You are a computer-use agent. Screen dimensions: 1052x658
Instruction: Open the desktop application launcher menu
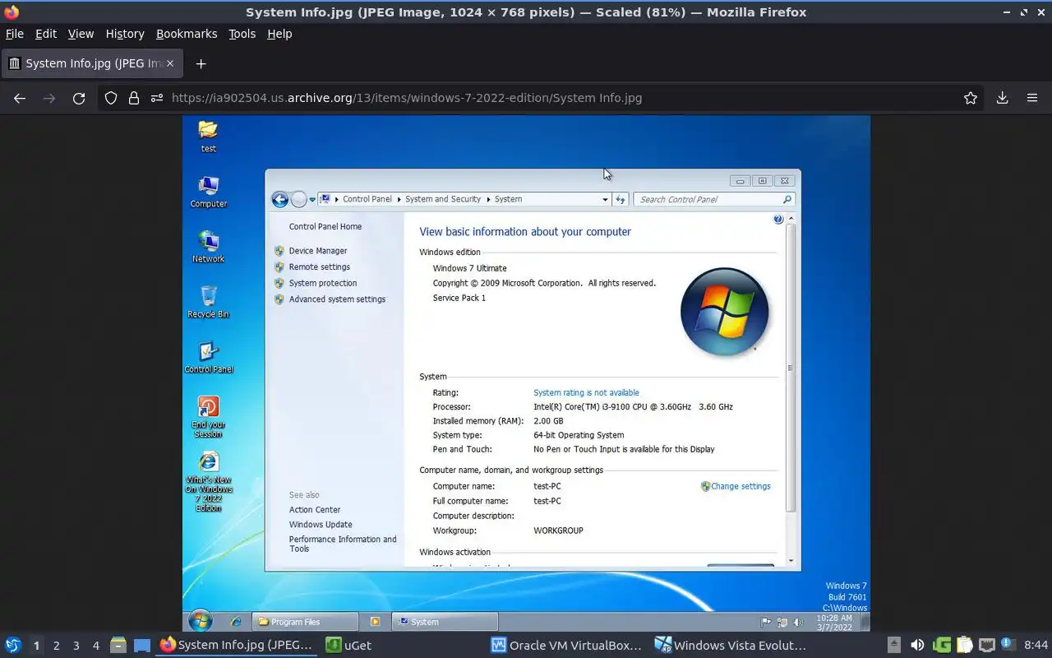(13, 646)
